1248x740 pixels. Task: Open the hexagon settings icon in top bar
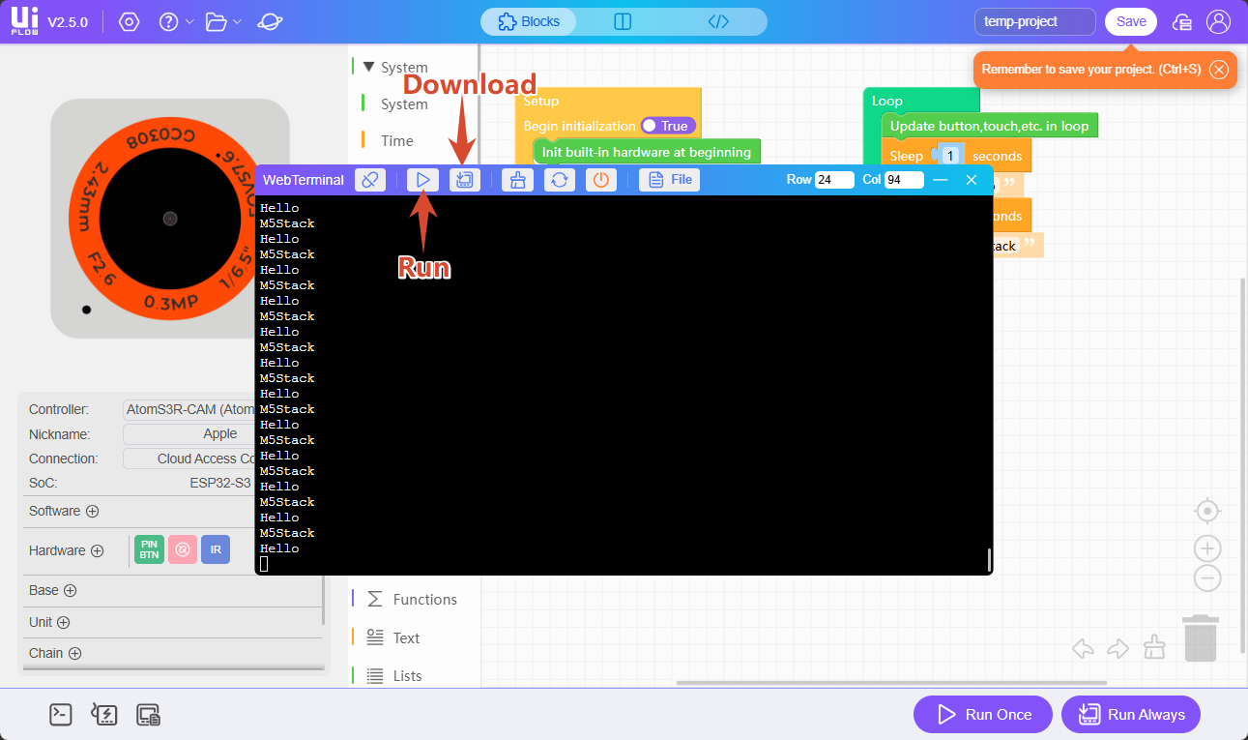click(130, 22)
